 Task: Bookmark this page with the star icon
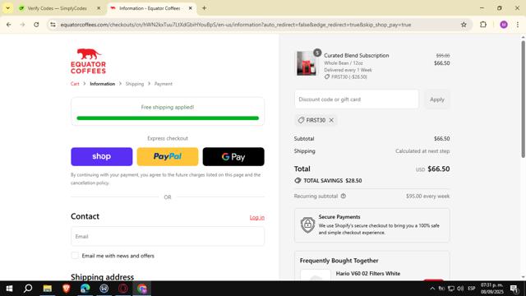pyautogui.click(x=464, y=25)
